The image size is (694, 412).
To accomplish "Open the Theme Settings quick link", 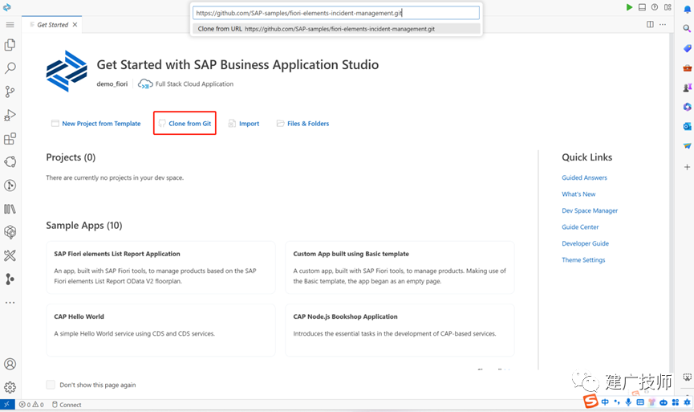I will click(583, 259).
